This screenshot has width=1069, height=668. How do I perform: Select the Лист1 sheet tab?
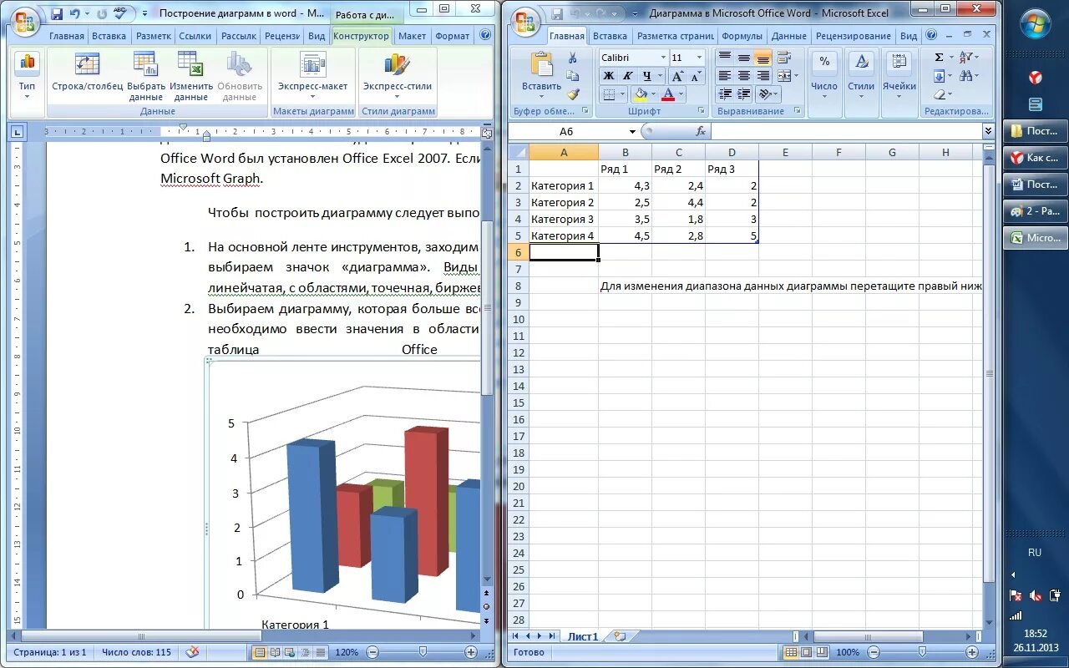coord(583,636)
